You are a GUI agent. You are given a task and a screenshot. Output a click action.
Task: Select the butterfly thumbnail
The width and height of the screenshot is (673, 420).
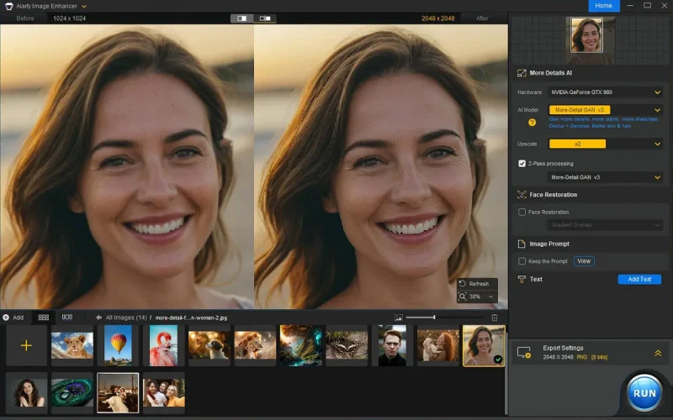pyautogui.click(x=347, y=345)
